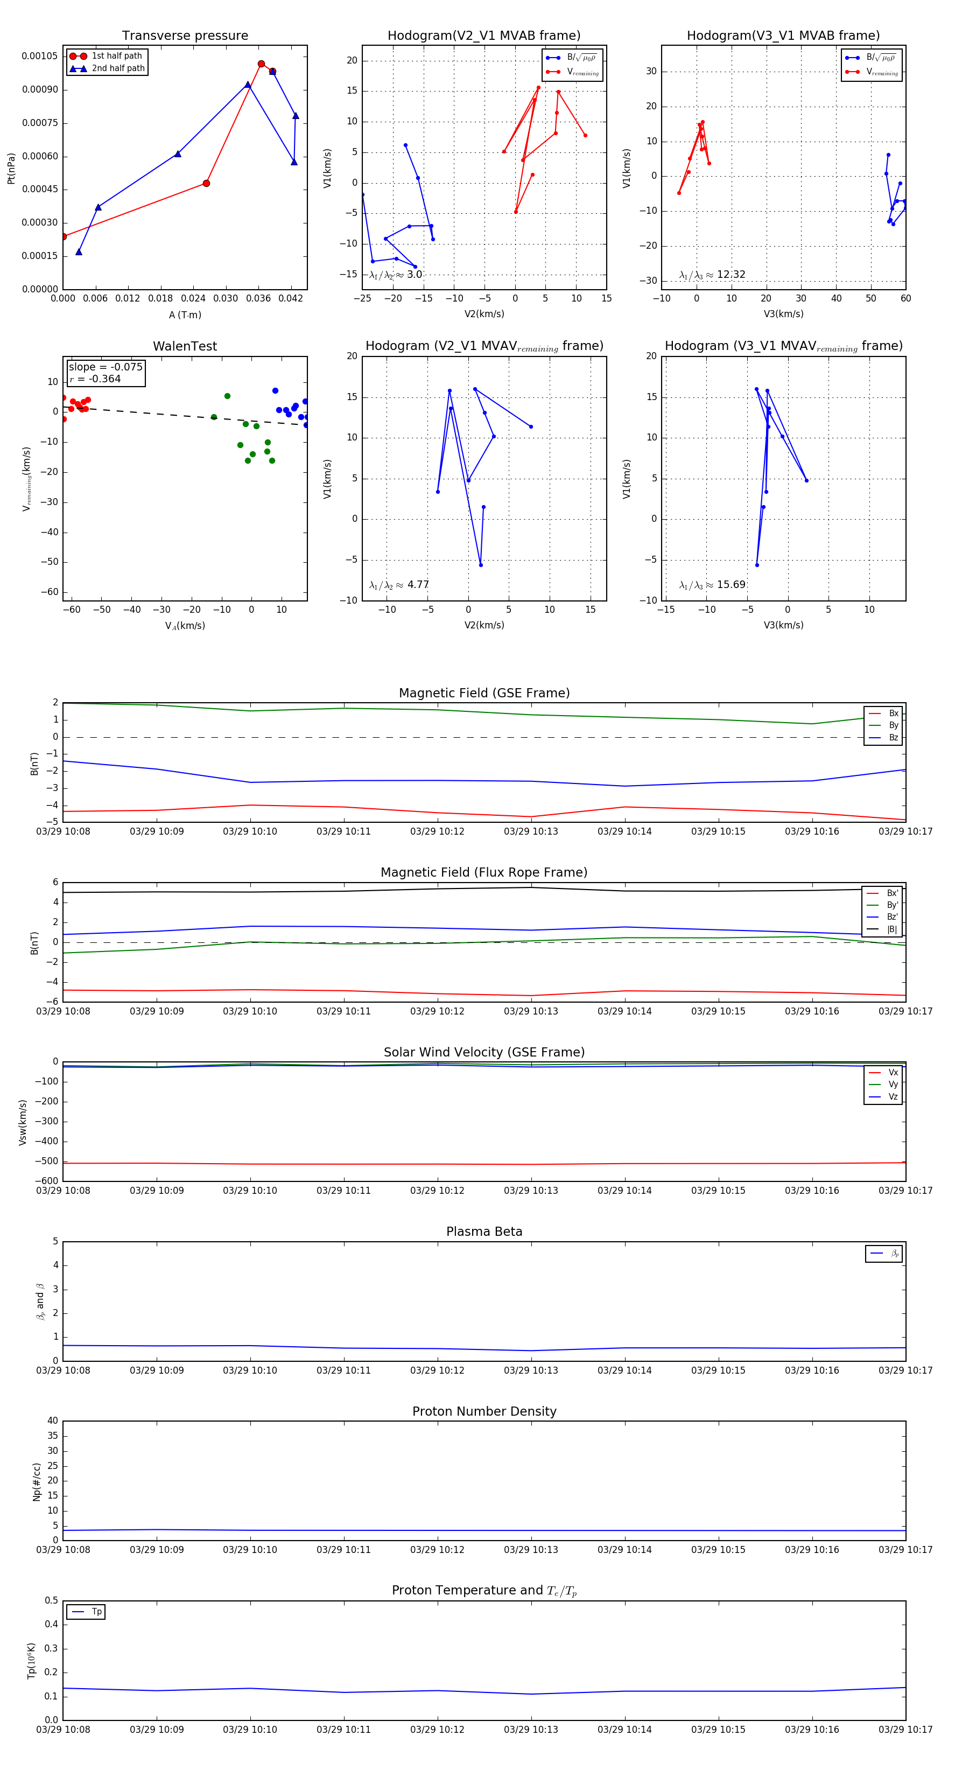
Task: Select the '2nd half path' legend entry
Action: (x=107, y=68)
